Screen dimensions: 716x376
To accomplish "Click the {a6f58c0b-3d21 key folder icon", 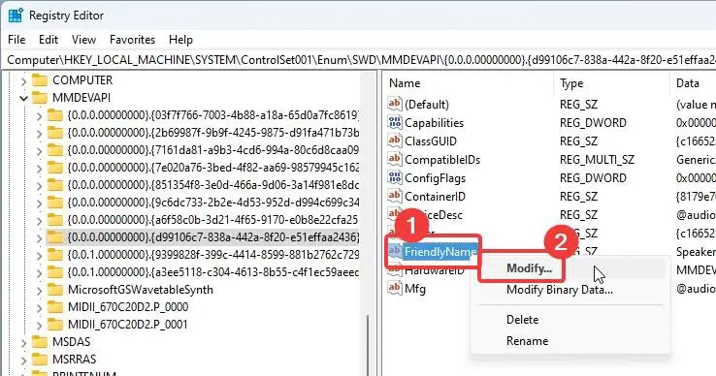I will point(55,220).
